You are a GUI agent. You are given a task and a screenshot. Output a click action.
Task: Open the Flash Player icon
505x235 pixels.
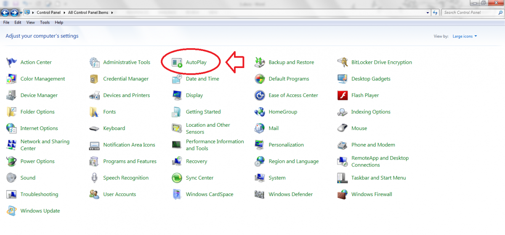point(343,95)
